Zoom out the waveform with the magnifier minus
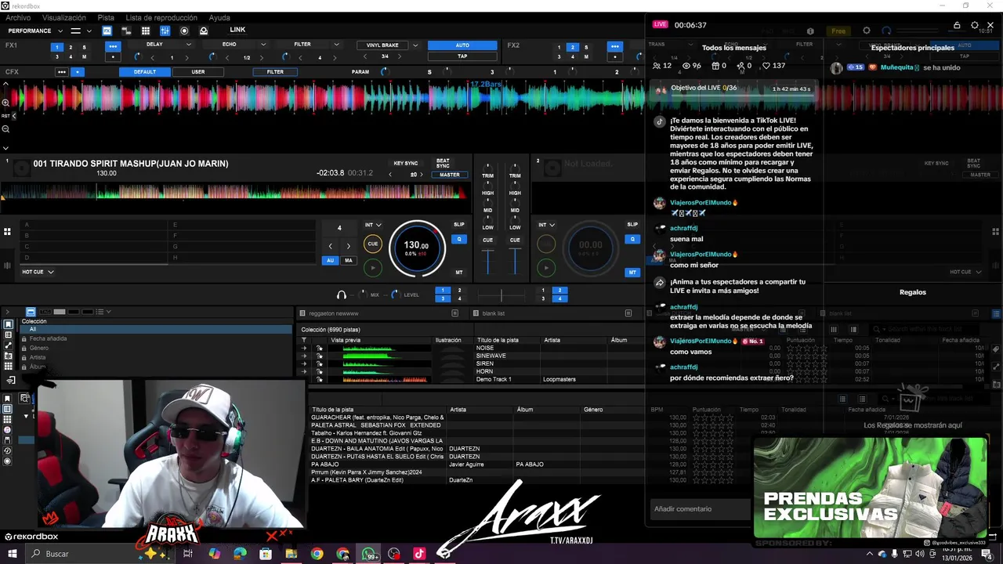This screenshot has height=564, width=1003. click(5, 129)
